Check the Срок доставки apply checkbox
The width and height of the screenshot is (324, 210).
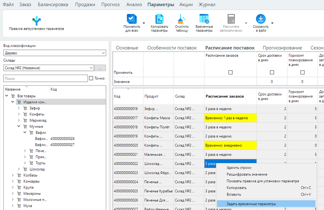(272, 72)
